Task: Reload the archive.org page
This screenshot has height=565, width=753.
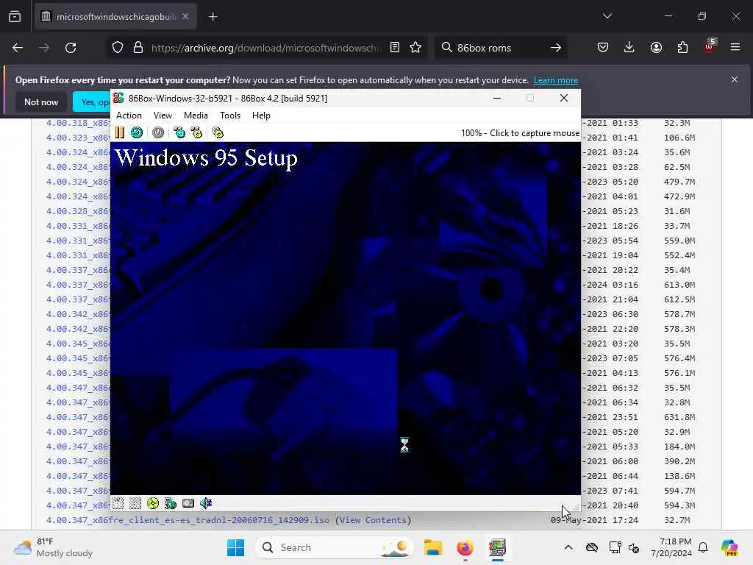Action: tap(71, 48)
